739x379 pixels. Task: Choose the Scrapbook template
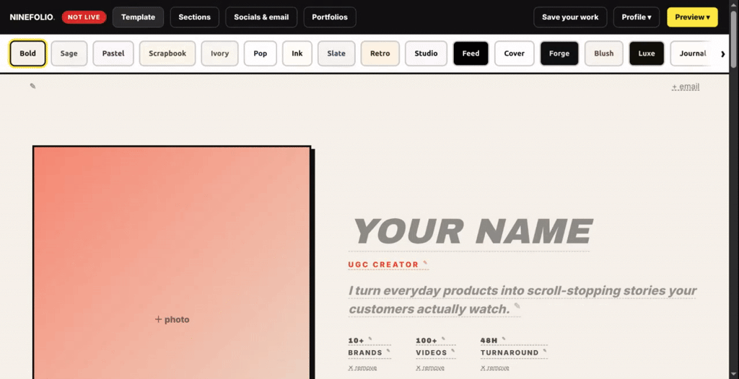[167, 53]
